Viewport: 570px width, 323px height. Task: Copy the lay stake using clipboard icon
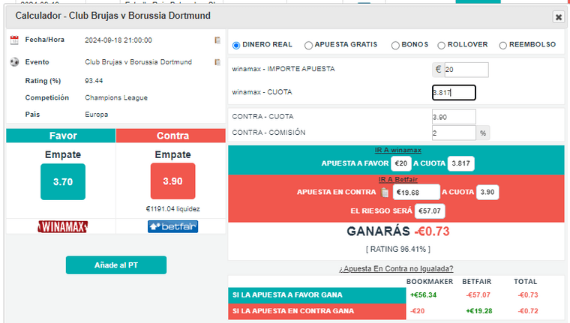click(385, 193)
